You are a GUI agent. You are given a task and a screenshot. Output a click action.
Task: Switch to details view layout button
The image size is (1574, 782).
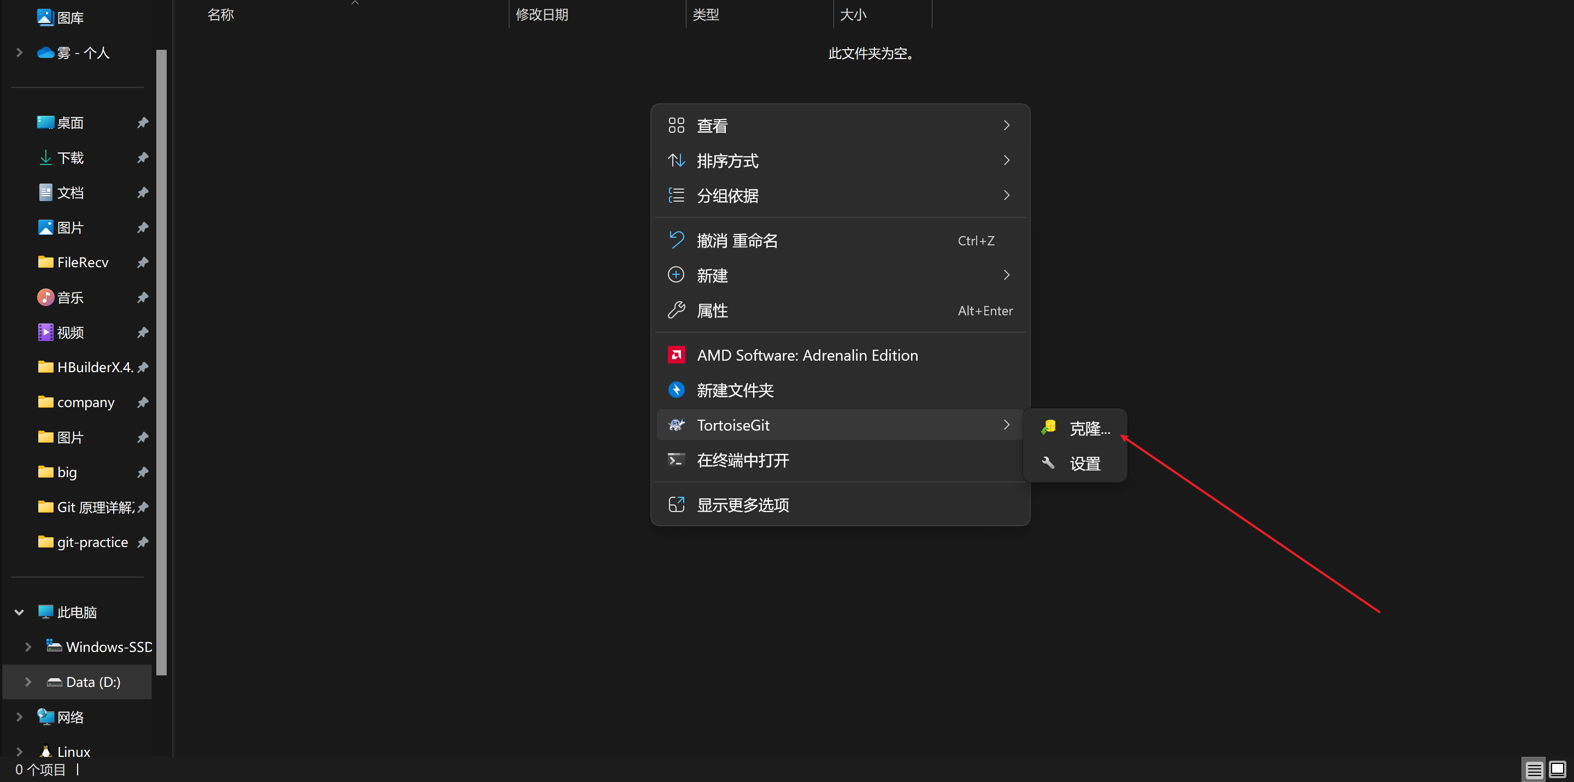(1534, 770)
